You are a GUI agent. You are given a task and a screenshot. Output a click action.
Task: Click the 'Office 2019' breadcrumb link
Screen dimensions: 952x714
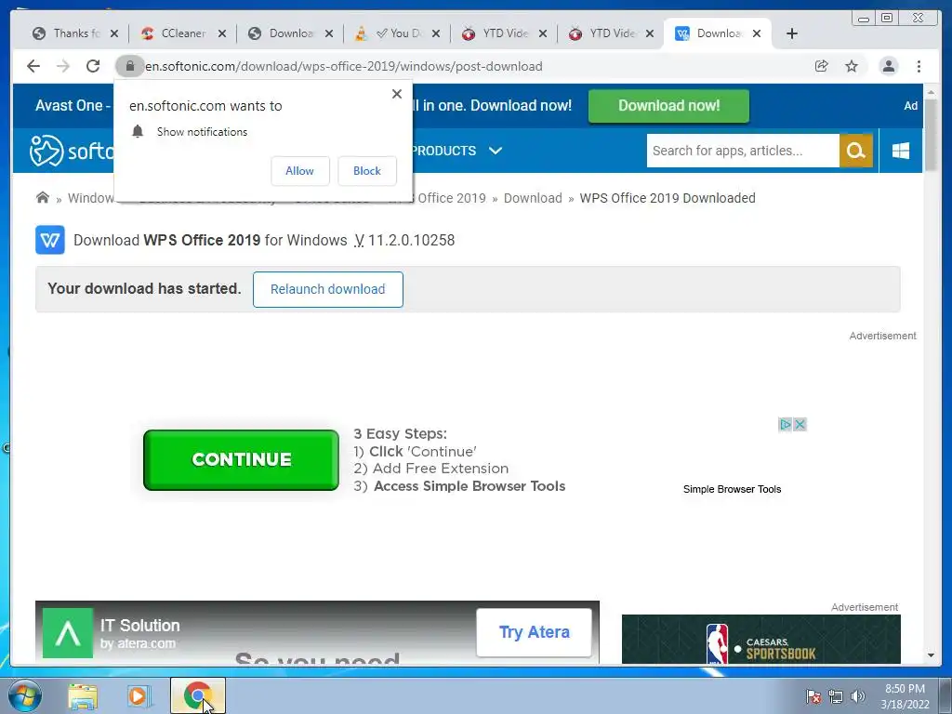point(452,198)
